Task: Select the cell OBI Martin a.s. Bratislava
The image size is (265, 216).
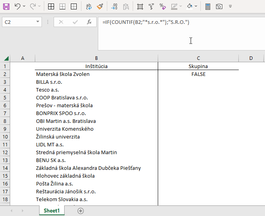Action: pyautogui.click(x=96, y=121)
